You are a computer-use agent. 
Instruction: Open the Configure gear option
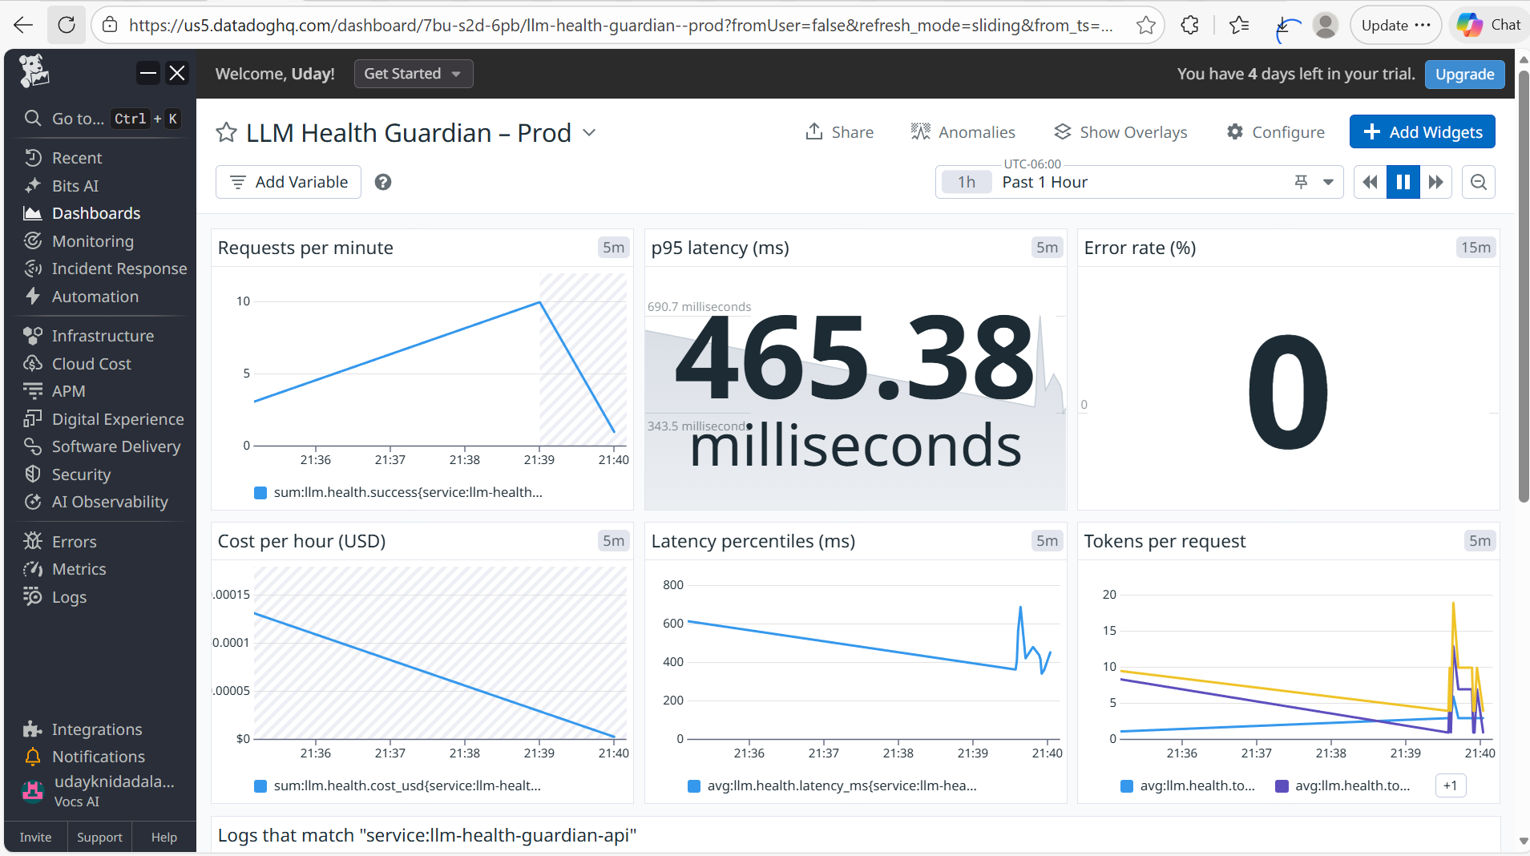click(x=1275, y=132)
